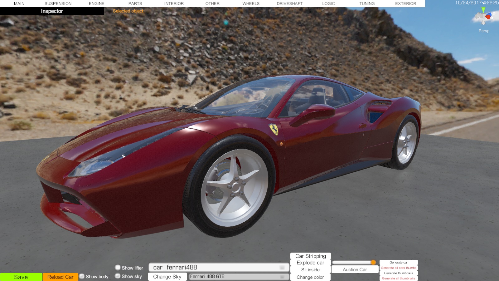The image size is (499, 281).
Task: Toggle the Show sky checkbox
Action: pyautogui.click(x=118, y=276)
